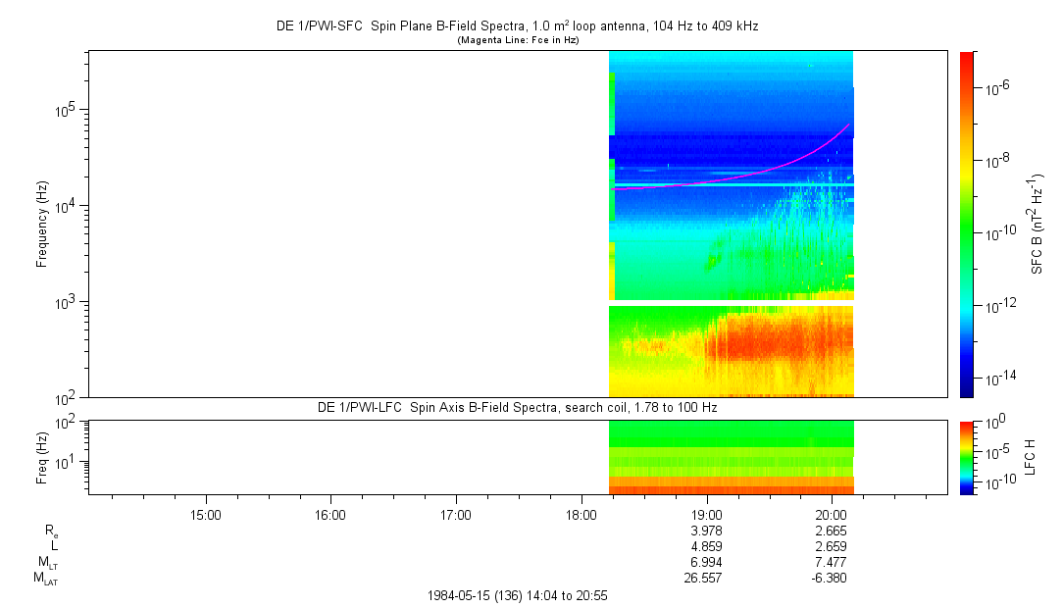
Task: Click the 15:00 time axis tick label
Action: tap(205, 514)
